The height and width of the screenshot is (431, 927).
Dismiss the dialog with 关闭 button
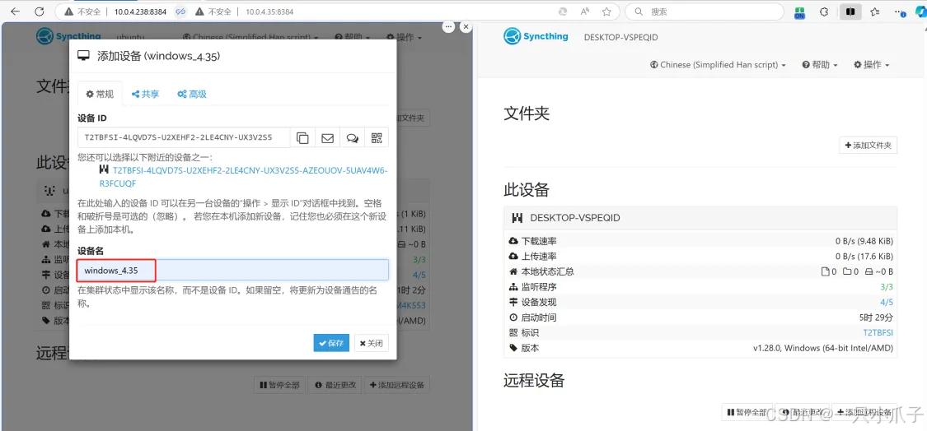372,343
